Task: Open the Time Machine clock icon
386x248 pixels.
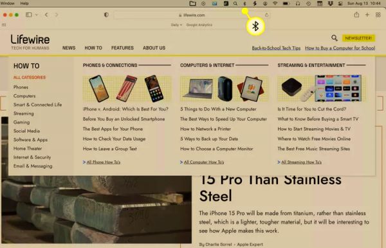Action: [x=308, y=3]
